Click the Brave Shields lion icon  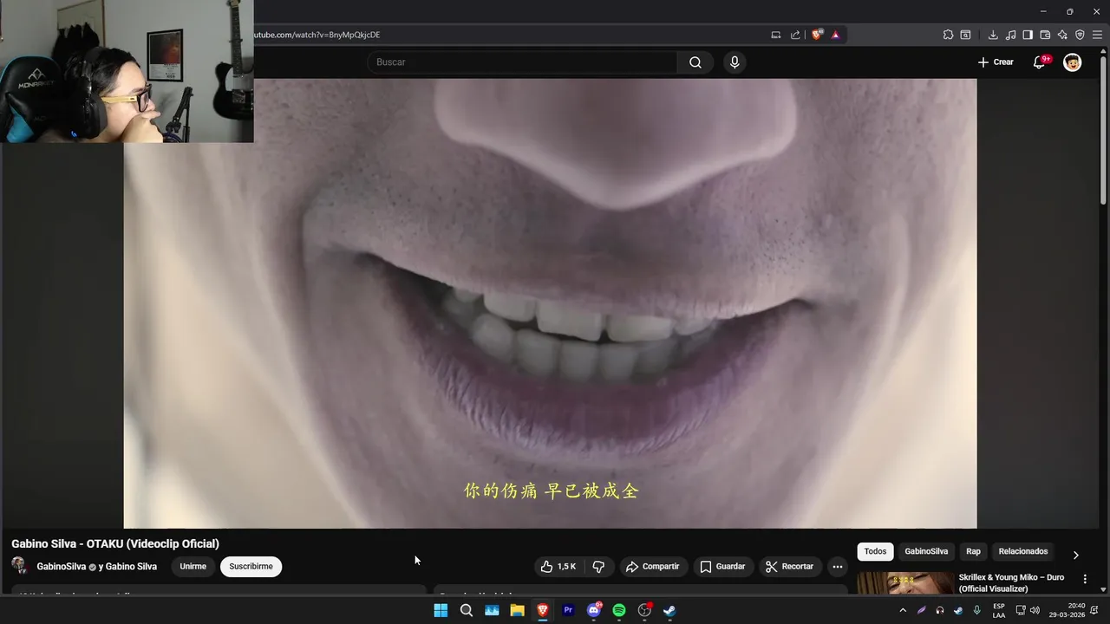pos(817,35)
